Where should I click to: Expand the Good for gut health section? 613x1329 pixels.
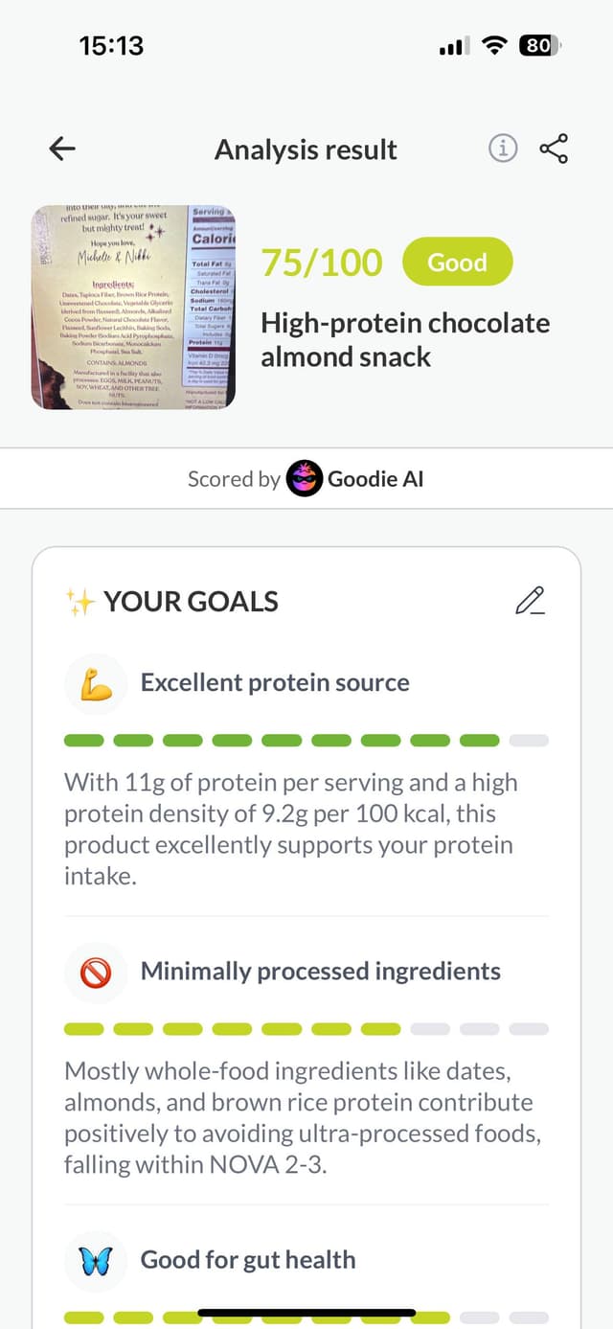pyautogui.click(x=247, y=1261)
